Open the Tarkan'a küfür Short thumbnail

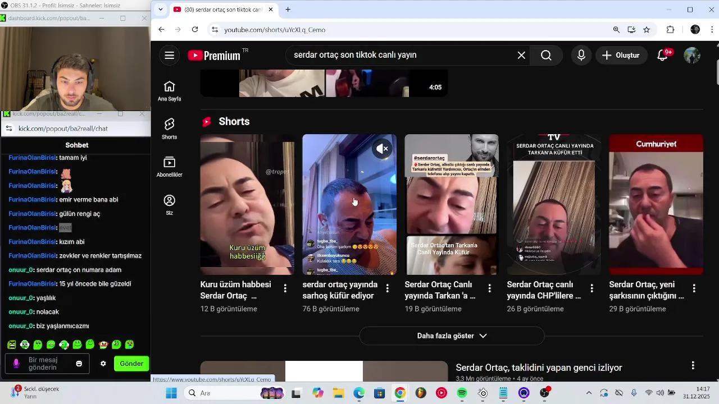[452, 204]
